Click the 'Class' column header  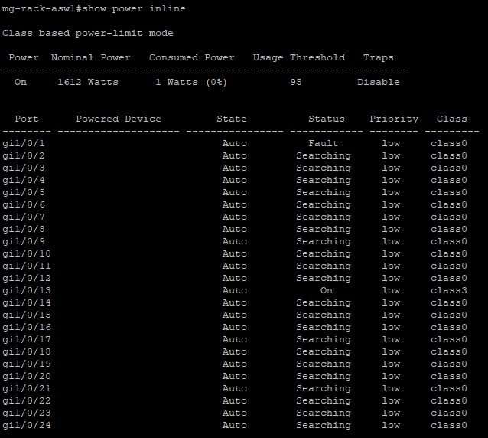(x=452, y=119)
